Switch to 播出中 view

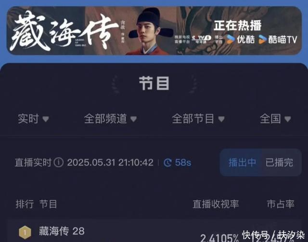point(242,162)
